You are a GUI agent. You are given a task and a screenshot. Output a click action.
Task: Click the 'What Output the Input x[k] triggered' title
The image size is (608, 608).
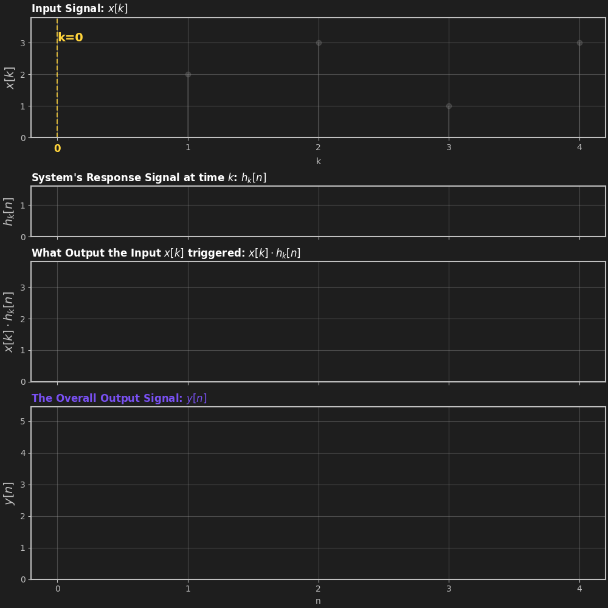[166, 253]
